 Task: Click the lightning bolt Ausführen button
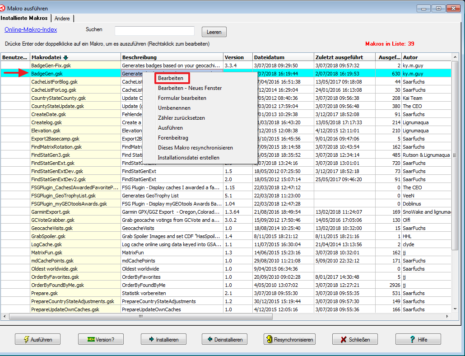click(x=37, y=339)
